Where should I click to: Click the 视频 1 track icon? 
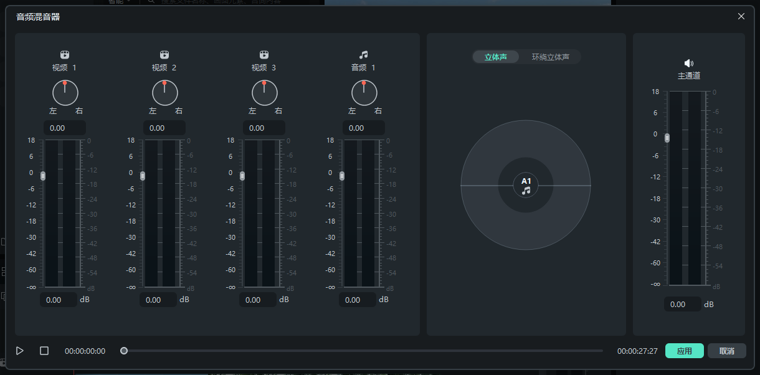click(x=65, y=55)
